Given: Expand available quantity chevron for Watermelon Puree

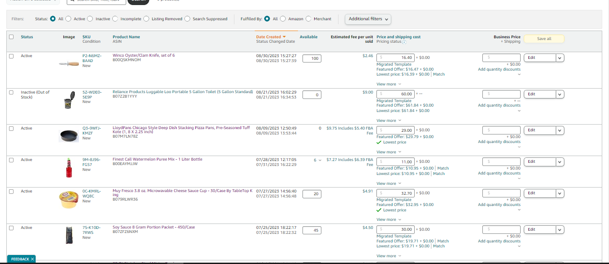Looking at the screenshot, I should click(x=320, y=160).
